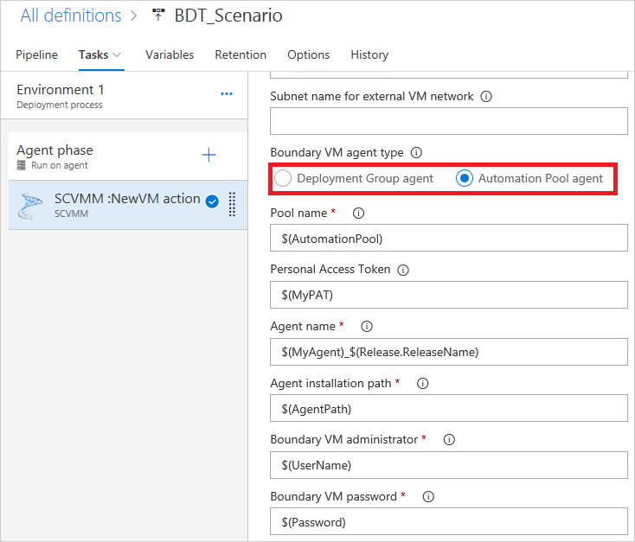Go back to All definitions
635x542 pixels.
71,16
